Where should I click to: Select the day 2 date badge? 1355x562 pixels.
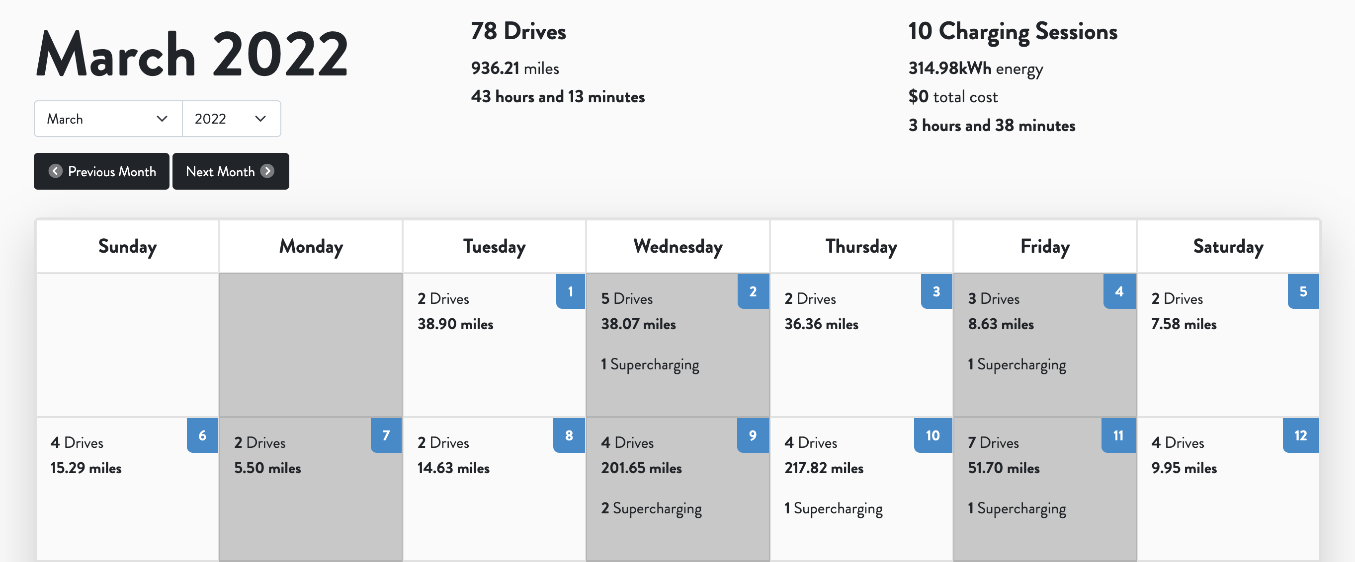pos(753,291)
